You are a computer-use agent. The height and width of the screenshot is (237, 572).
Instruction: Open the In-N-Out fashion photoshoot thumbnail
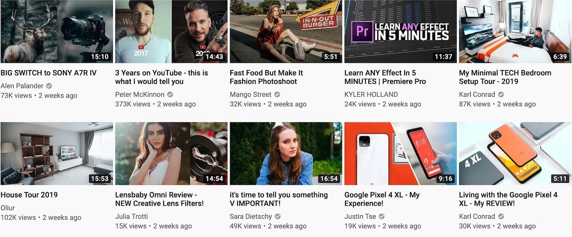pos(286,31)
